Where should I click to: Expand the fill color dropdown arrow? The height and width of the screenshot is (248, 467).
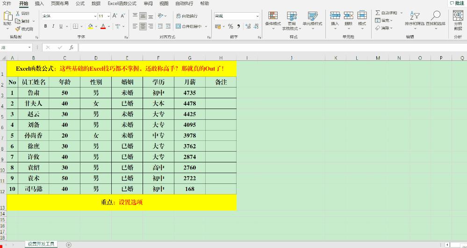[x=96, y=26]
